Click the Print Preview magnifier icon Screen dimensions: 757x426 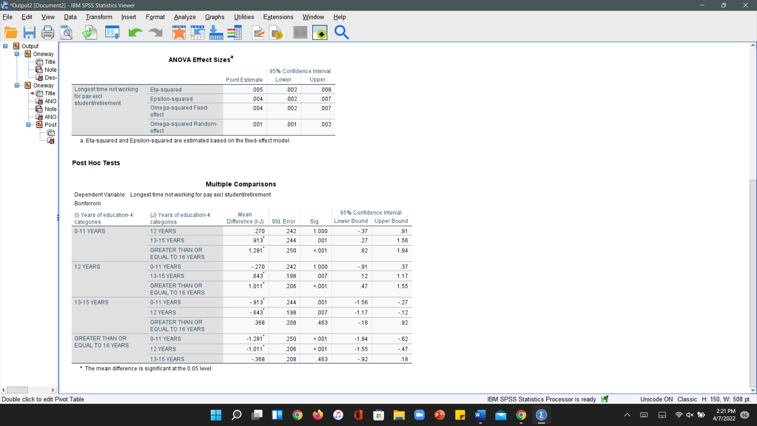[x=67, y=33]
